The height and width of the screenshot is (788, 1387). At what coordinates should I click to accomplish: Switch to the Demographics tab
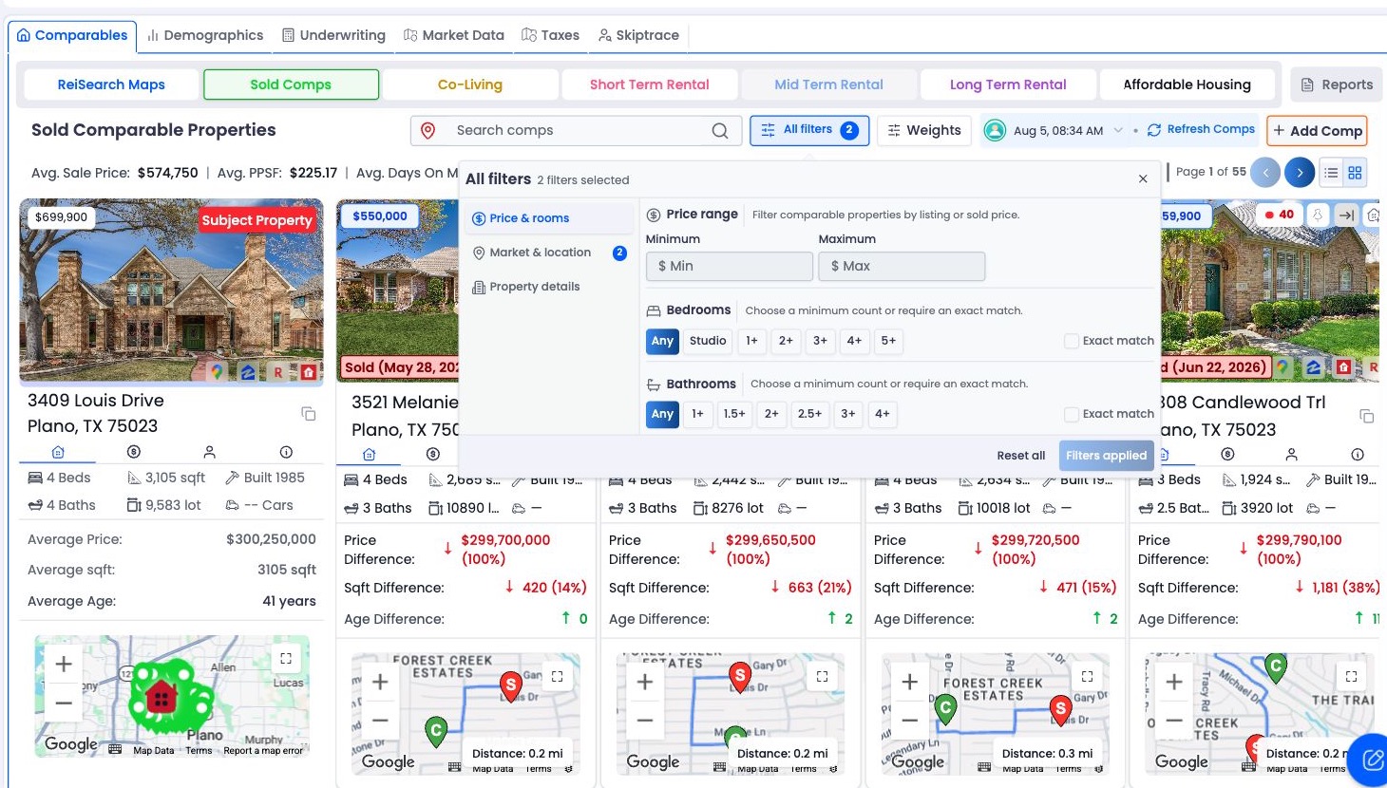(x=205, y=35)
